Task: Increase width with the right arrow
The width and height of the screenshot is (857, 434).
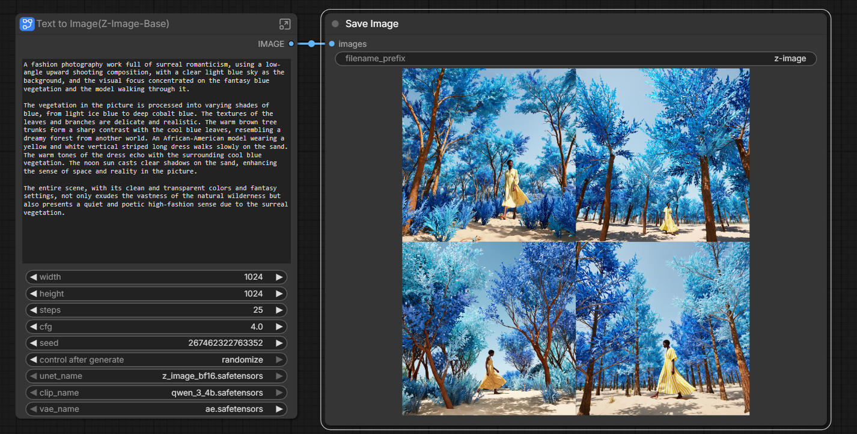Action: click(279, 277)
